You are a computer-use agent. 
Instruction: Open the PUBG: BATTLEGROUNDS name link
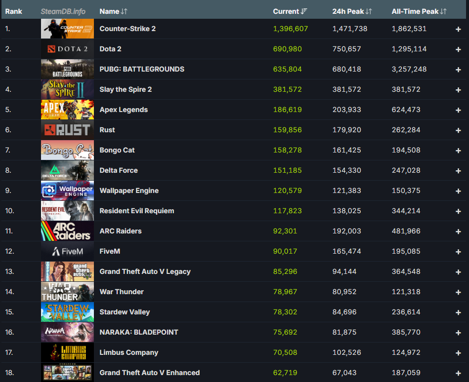point(142,69)
